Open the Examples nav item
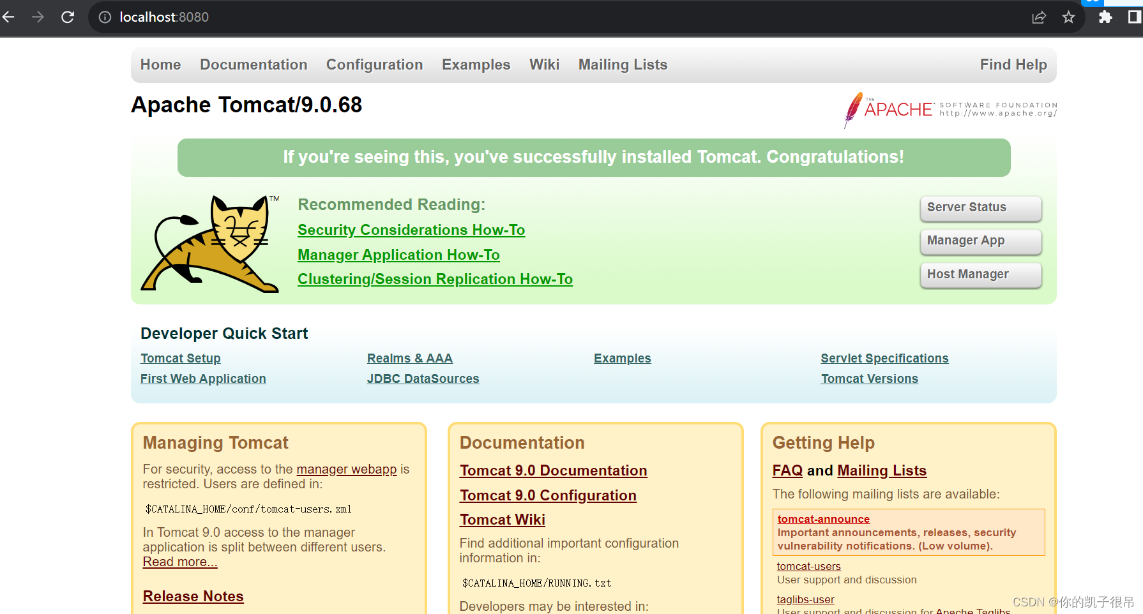The height and width of the screenshot is (614, 1143). 476,64
